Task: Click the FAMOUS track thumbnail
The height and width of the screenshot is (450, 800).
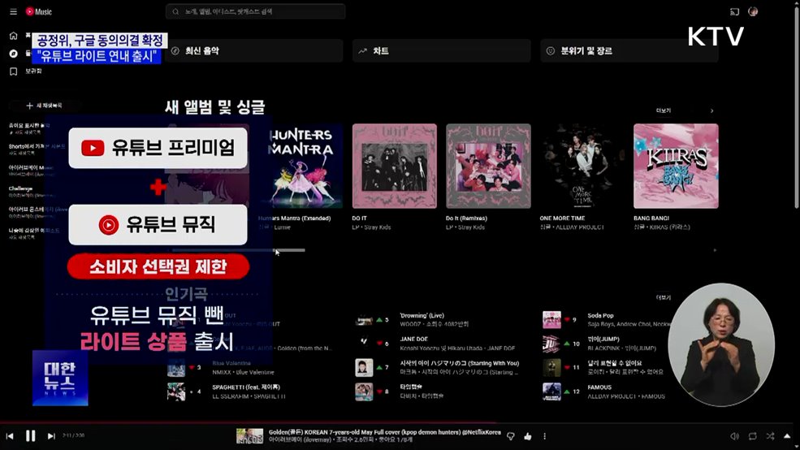Action: (x=551, y=392)
